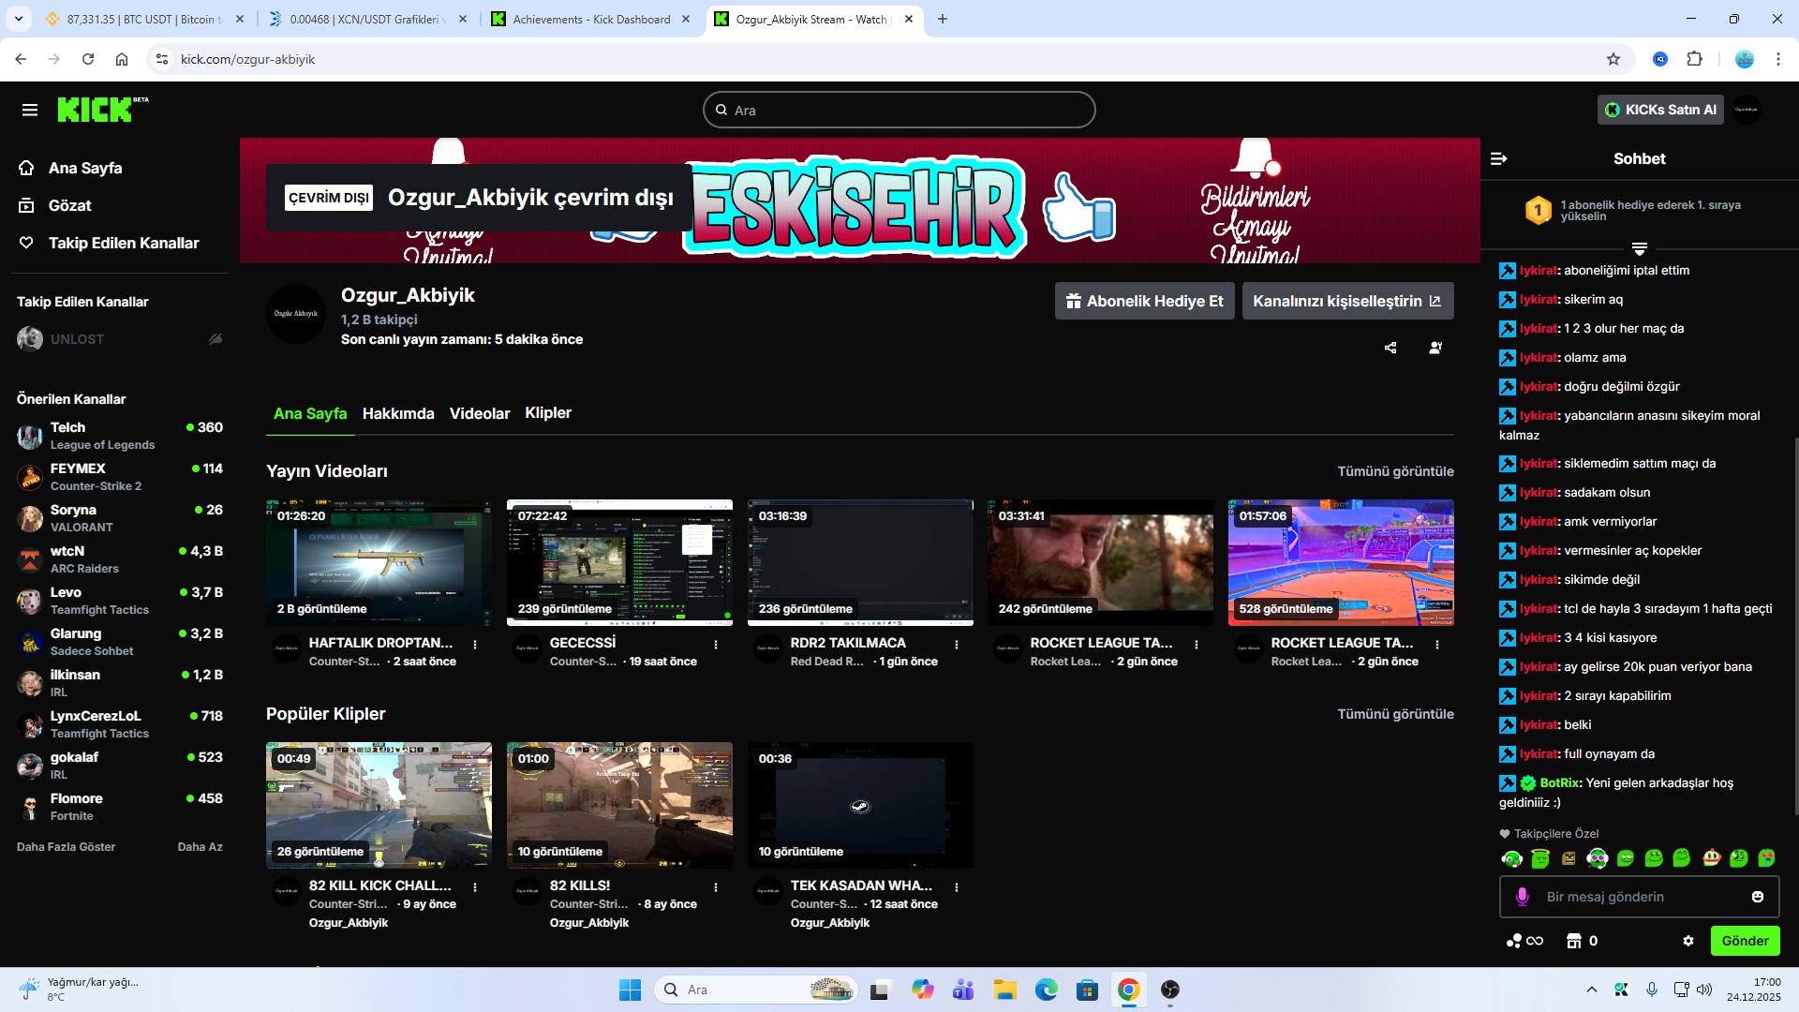Collapse the Sohbet chat panel
Image resolution: width=1799 pixels, height=1012 pixels.
[1499, 159]
